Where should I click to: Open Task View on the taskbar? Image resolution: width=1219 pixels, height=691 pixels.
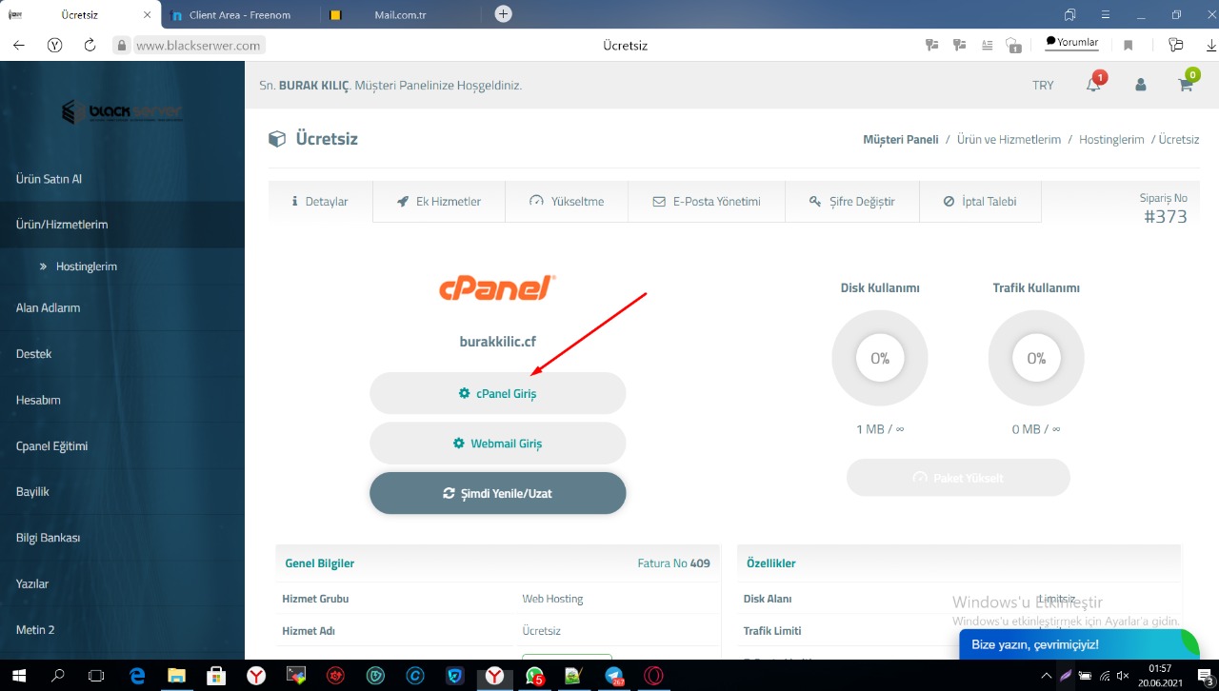(96, 675)
